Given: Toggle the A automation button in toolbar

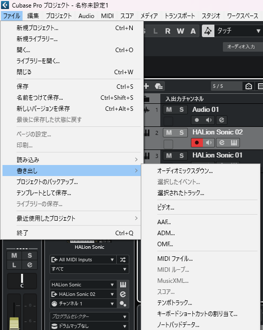Looking at the screenshot, I should tap(193, 31).
